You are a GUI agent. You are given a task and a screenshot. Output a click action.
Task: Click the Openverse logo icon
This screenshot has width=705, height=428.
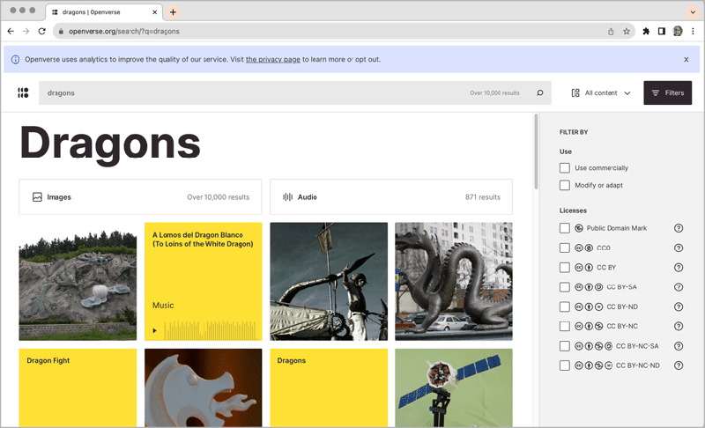pos(23,93)
